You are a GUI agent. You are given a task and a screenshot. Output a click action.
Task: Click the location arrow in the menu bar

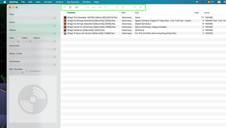tap(197, 2)
